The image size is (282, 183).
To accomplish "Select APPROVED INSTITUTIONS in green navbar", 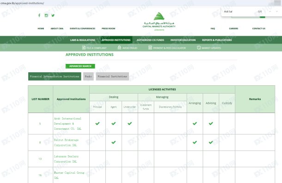I will click(x=116, y=40).
